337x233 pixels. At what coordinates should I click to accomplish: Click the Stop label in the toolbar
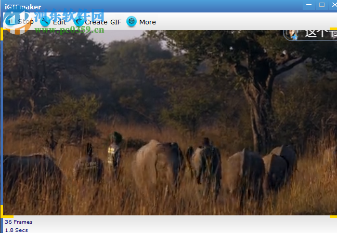click(25, 22)
